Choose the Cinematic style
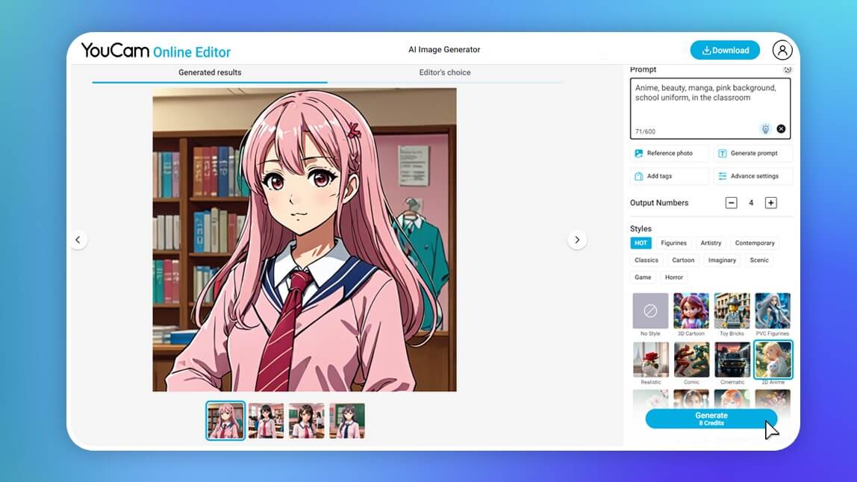The width and height of the screenshot is (857, 482). (732, 360)
